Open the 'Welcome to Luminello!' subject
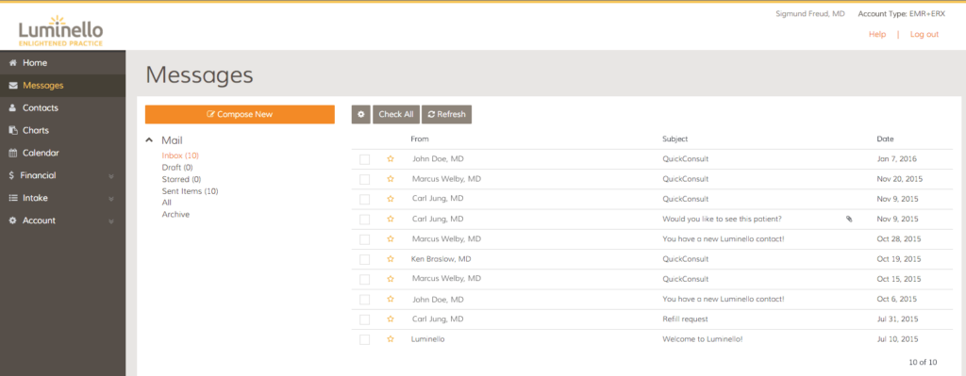Image resolution: width=966 pixels, height=376 pixels. (x=703, y=339)
